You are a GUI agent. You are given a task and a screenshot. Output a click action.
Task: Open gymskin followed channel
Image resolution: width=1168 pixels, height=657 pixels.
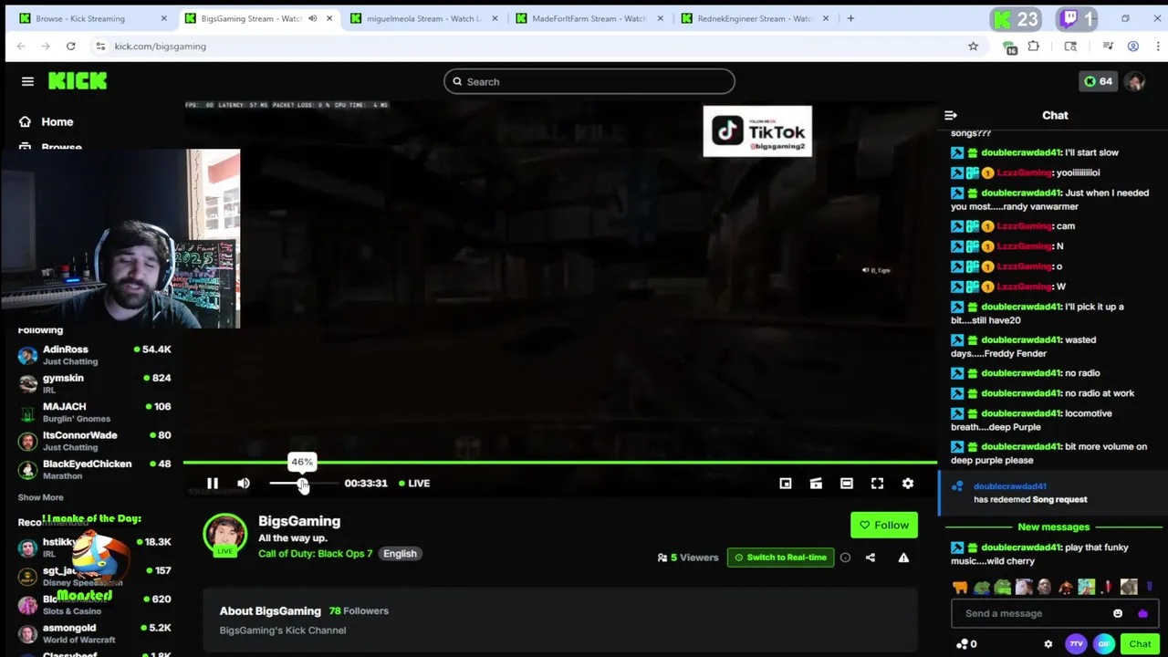[94, 383]
